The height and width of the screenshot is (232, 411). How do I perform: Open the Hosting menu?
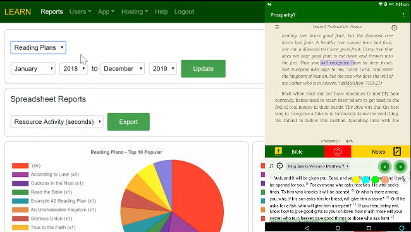(135, 11)
